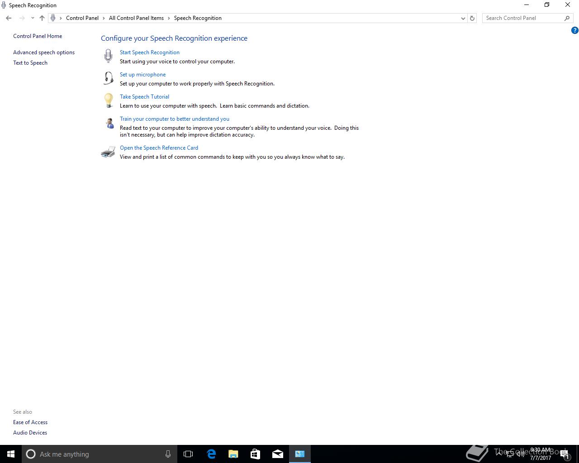Open the Action Center notifications icon
The height and width of the screenshot is (463, 579).
coord(565,454)
